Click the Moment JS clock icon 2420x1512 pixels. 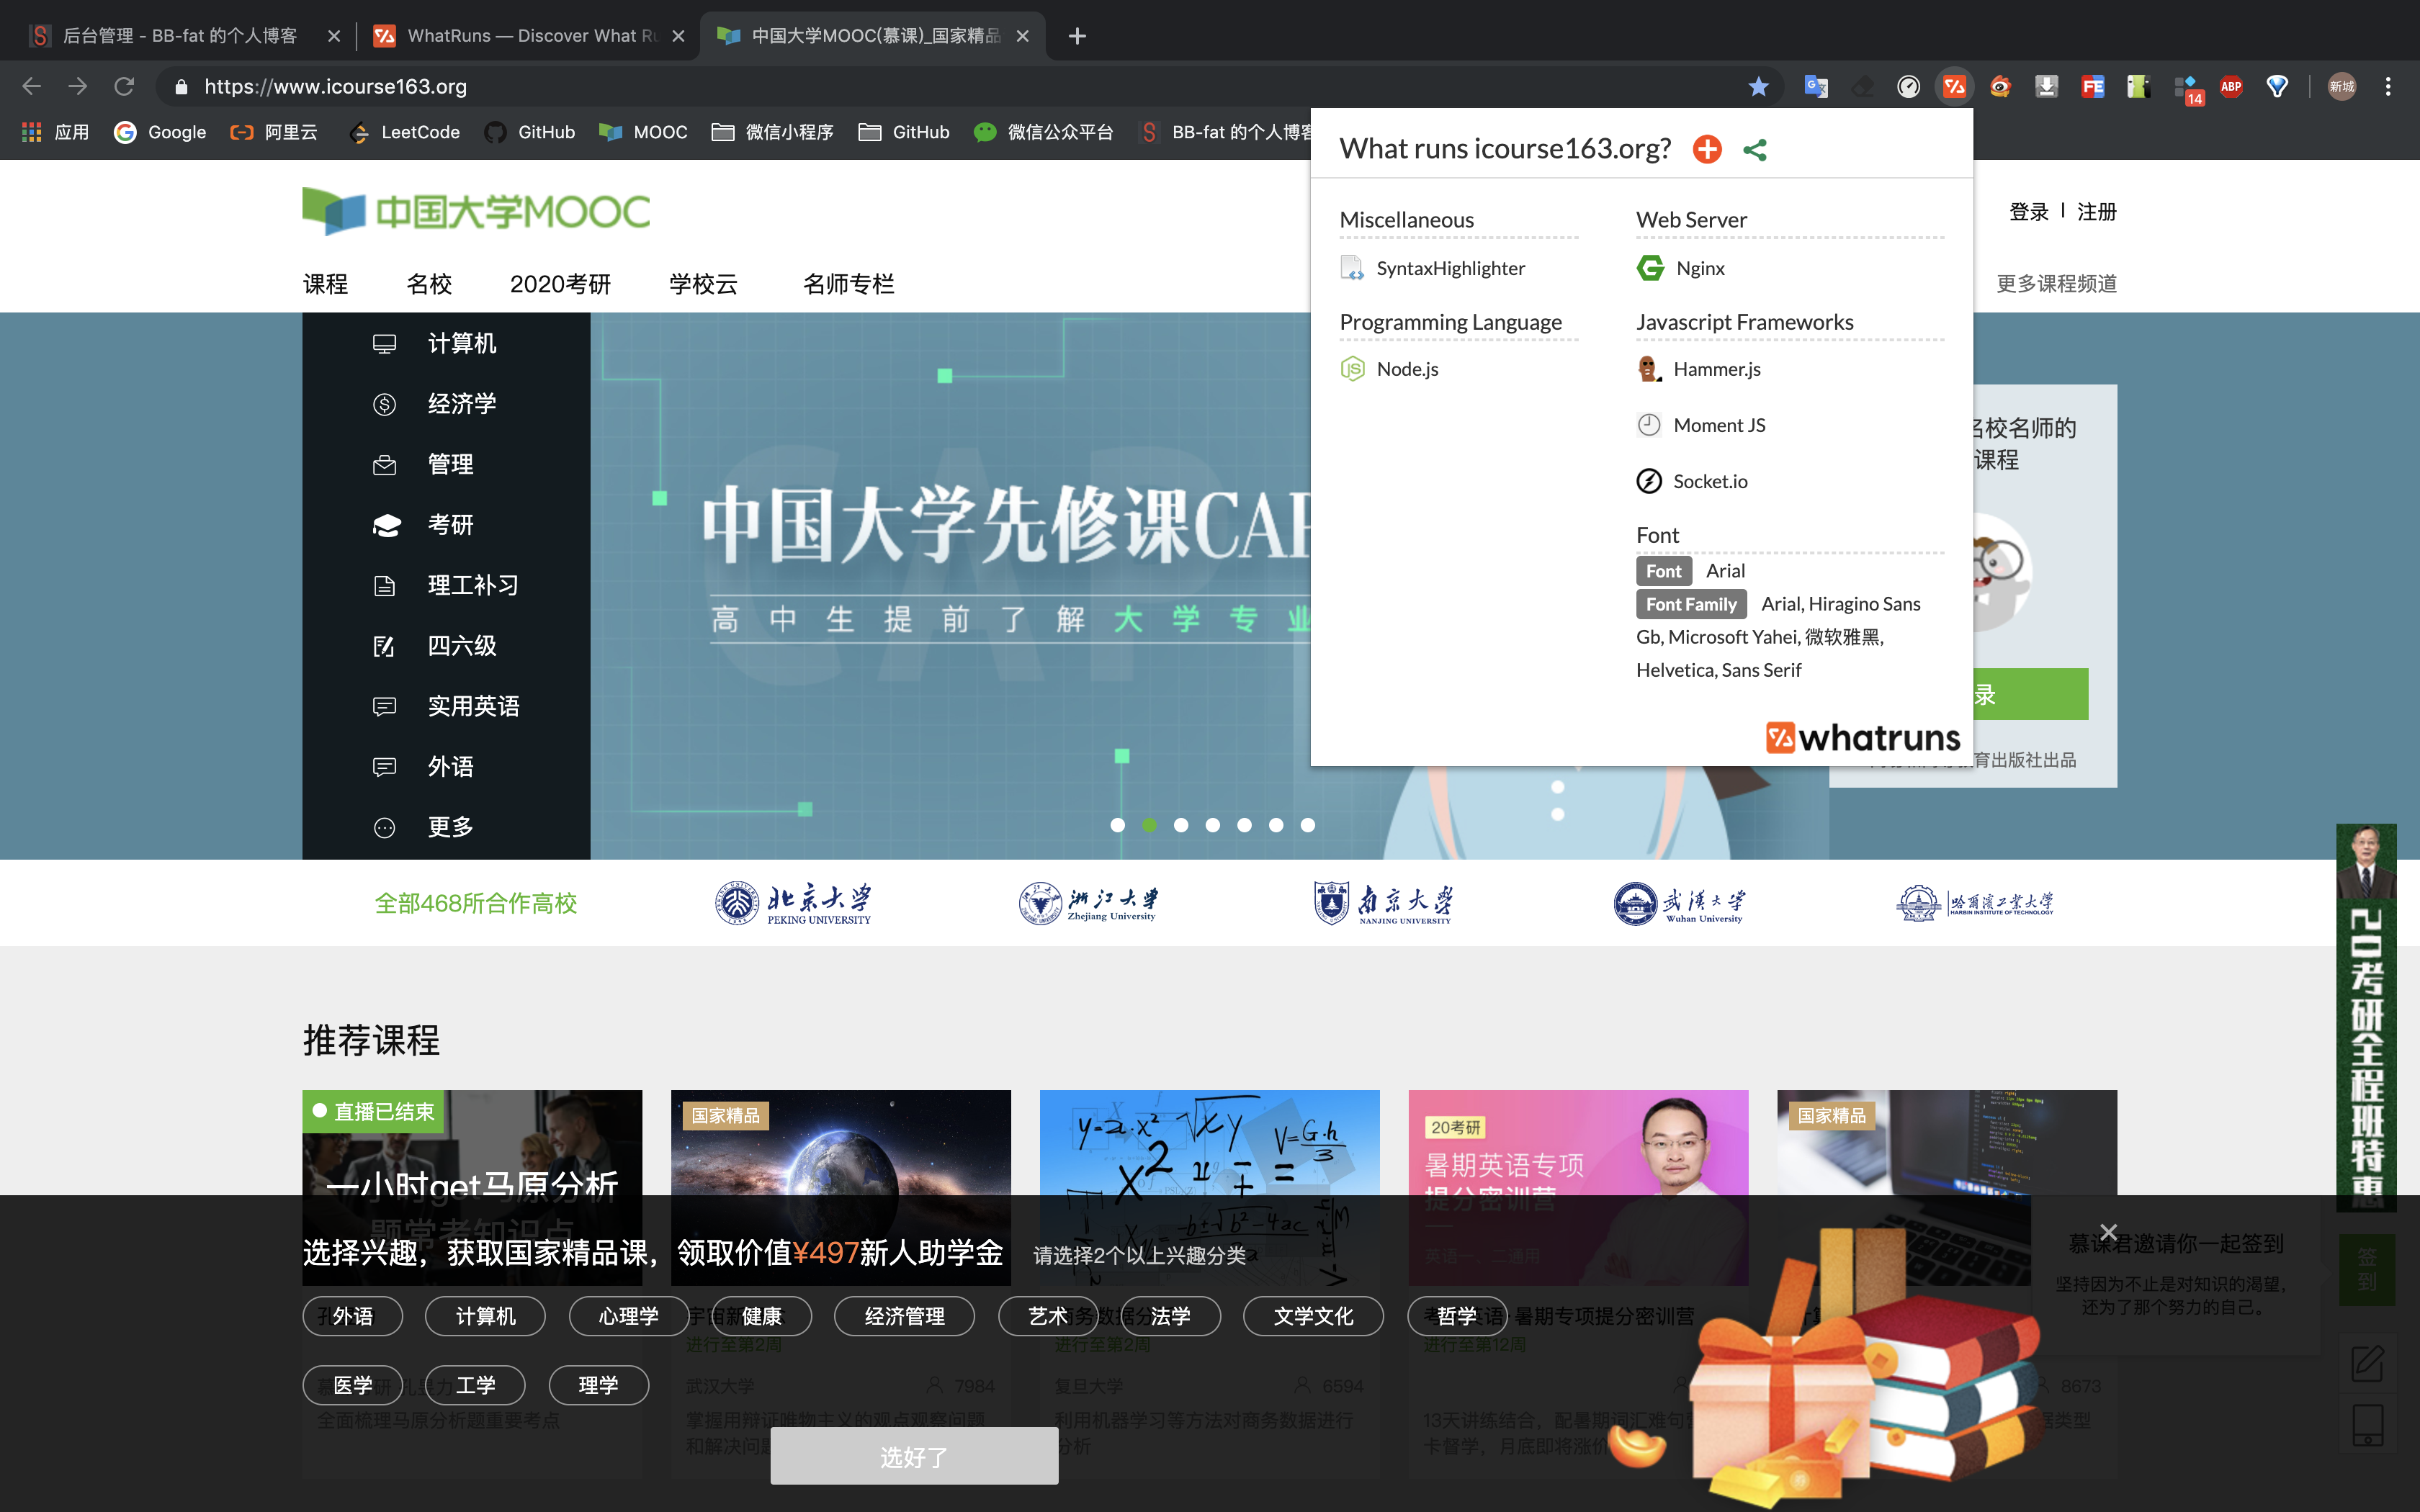(x=1648, y=425)
